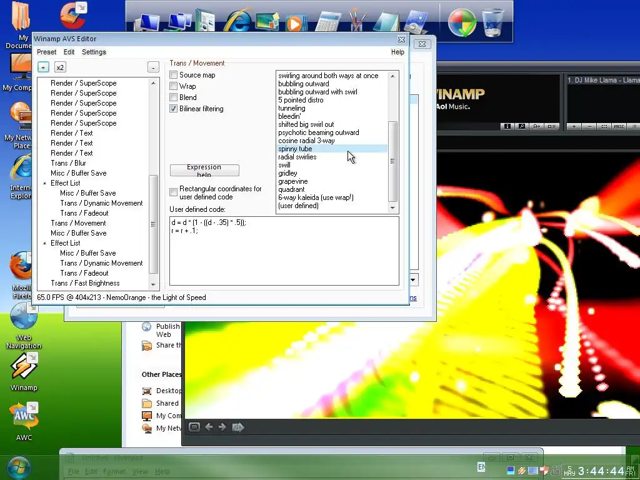Open the Preset menu

click(x=46, y=52)
